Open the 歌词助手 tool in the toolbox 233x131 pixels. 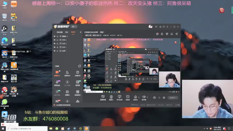click(77, 93)
